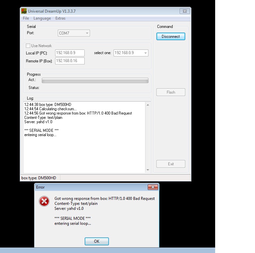Click the Flash button

tap(171, 92)
